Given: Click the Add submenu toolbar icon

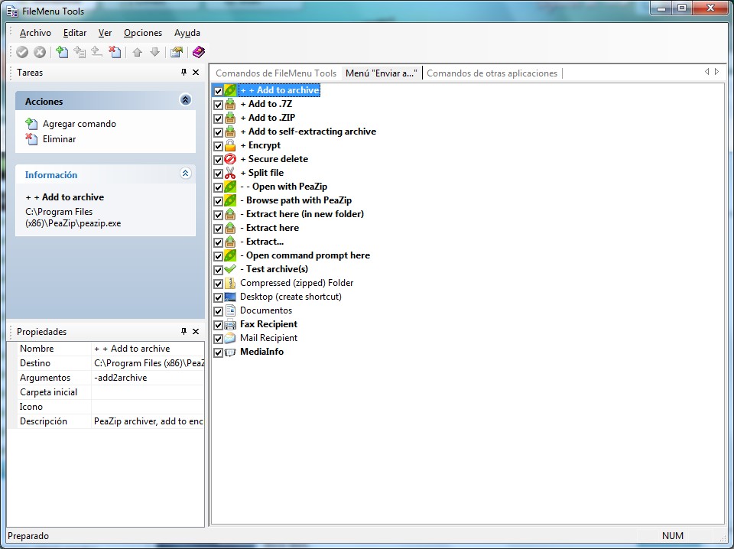Looking at the screenshot, I should point(80,52).
